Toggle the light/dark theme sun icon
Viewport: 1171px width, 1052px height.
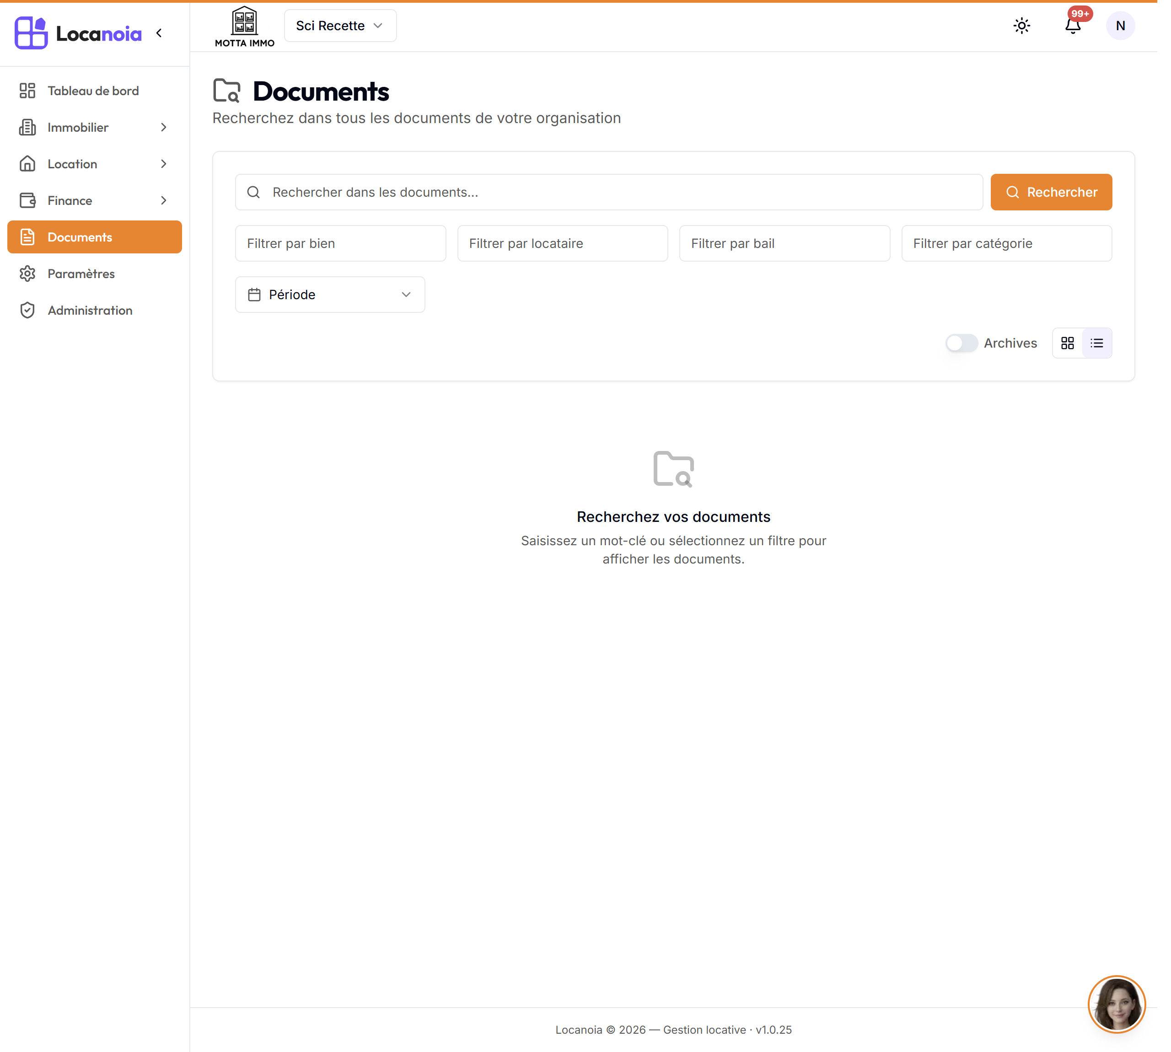(x=1021, y=26)
